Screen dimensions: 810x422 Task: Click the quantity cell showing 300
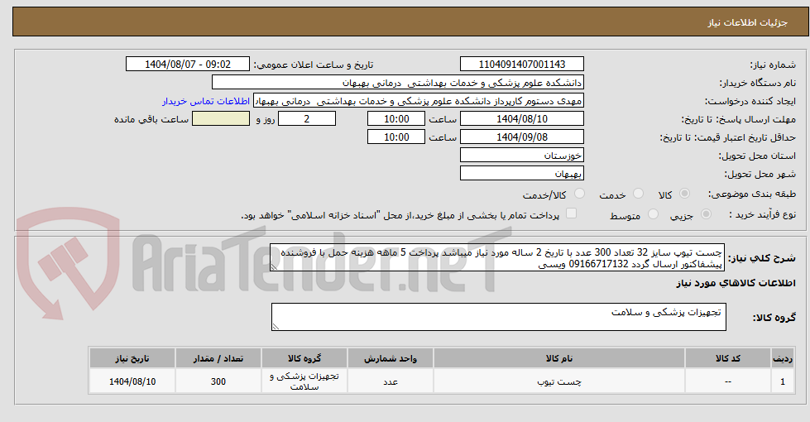[218, 381]
